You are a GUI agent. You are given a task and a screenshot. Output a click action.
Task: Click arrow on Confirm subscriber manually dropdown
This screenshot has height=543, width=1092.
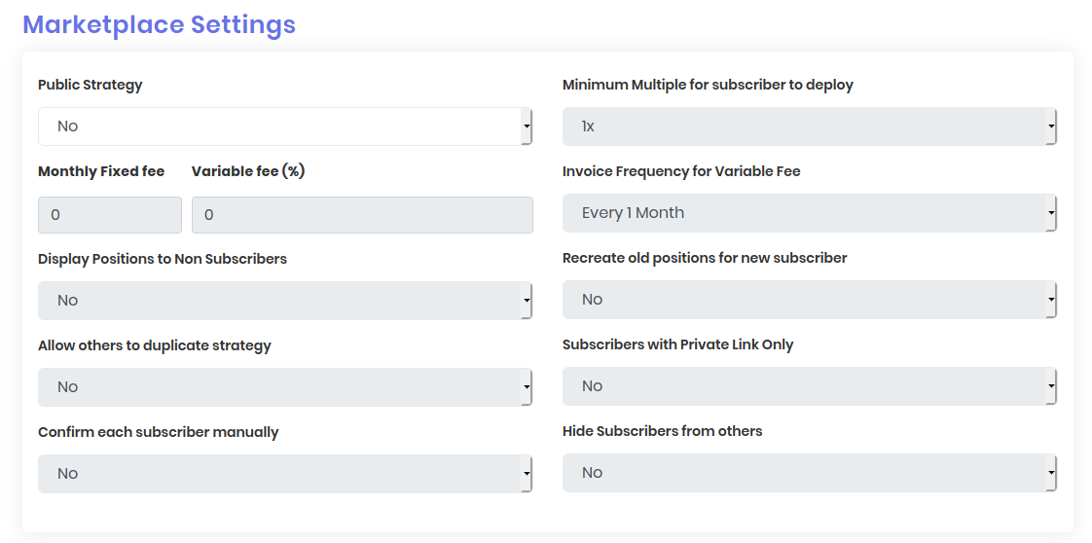point(527,474)
